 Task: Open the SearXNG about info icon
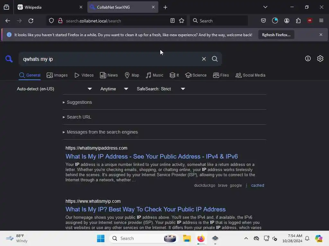pos(308,59)
